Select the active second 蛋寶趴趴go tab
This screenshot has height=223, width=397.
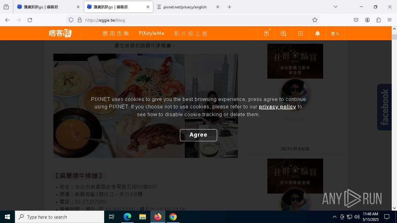point(118,7)
